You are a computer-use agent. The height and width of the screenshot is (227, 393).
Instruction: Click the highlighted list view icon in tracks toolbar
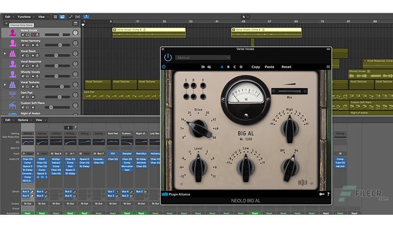(x=62, y=17)
